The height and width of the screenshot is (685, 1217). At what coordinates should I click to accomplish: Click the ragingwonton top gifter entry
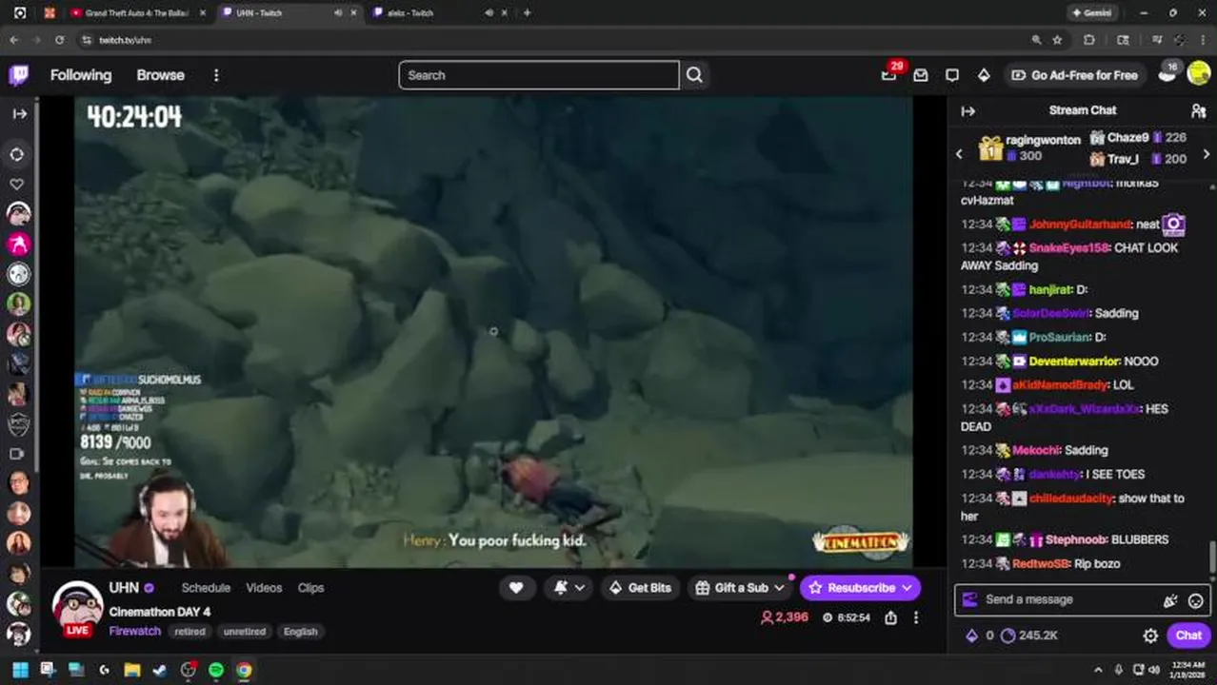coord(1030,147)
